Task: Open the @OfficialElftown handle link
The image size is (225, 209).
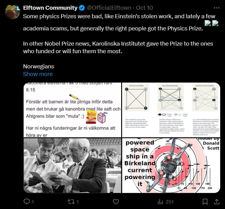Action: tap(109, 8)
